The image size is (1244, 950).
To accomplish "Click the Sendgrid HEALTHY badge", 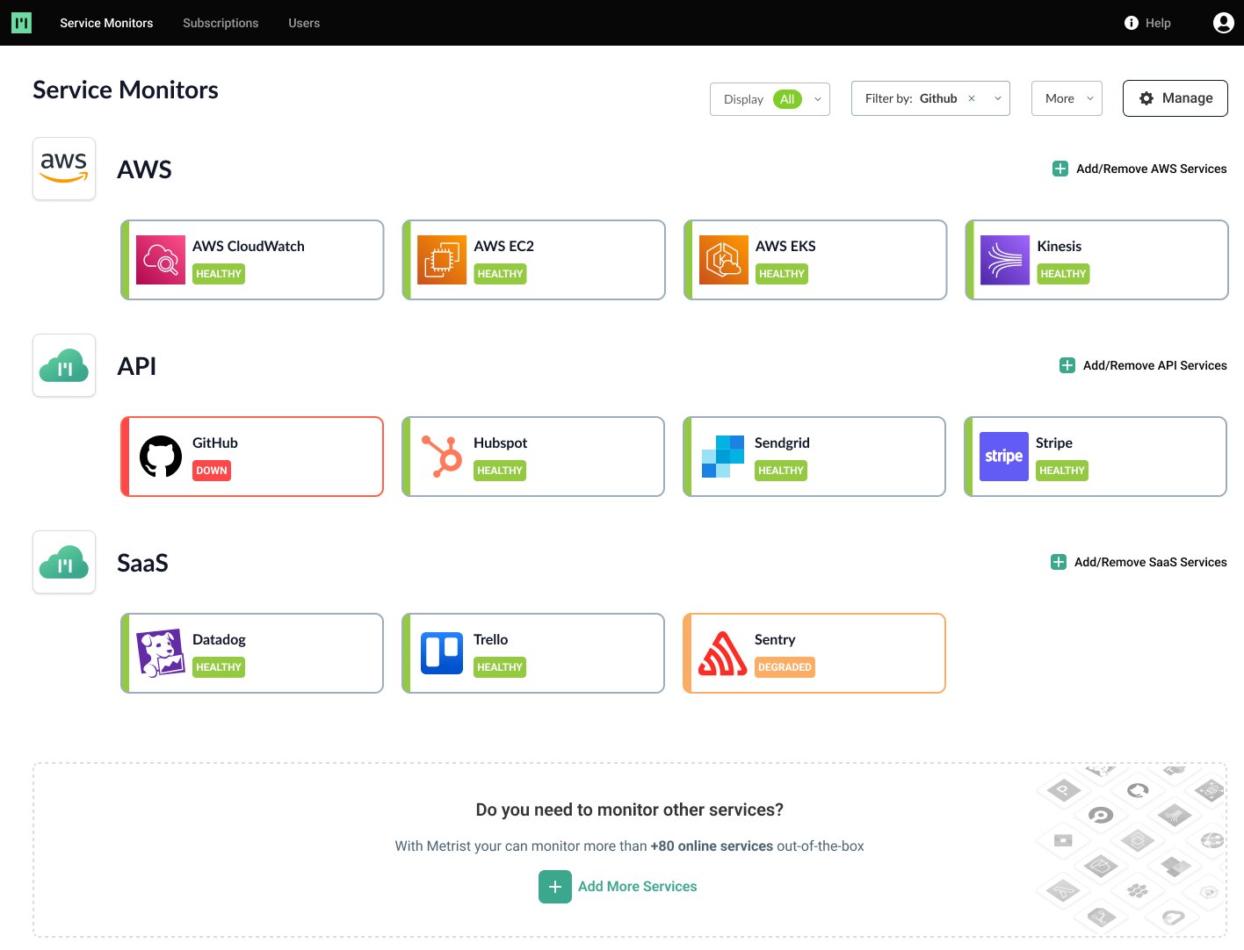I will [x=781, y=471].
